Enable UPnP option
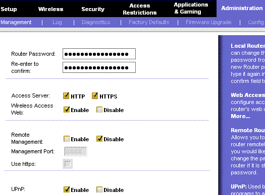This screenshot has height=195, width=265. 67,189
